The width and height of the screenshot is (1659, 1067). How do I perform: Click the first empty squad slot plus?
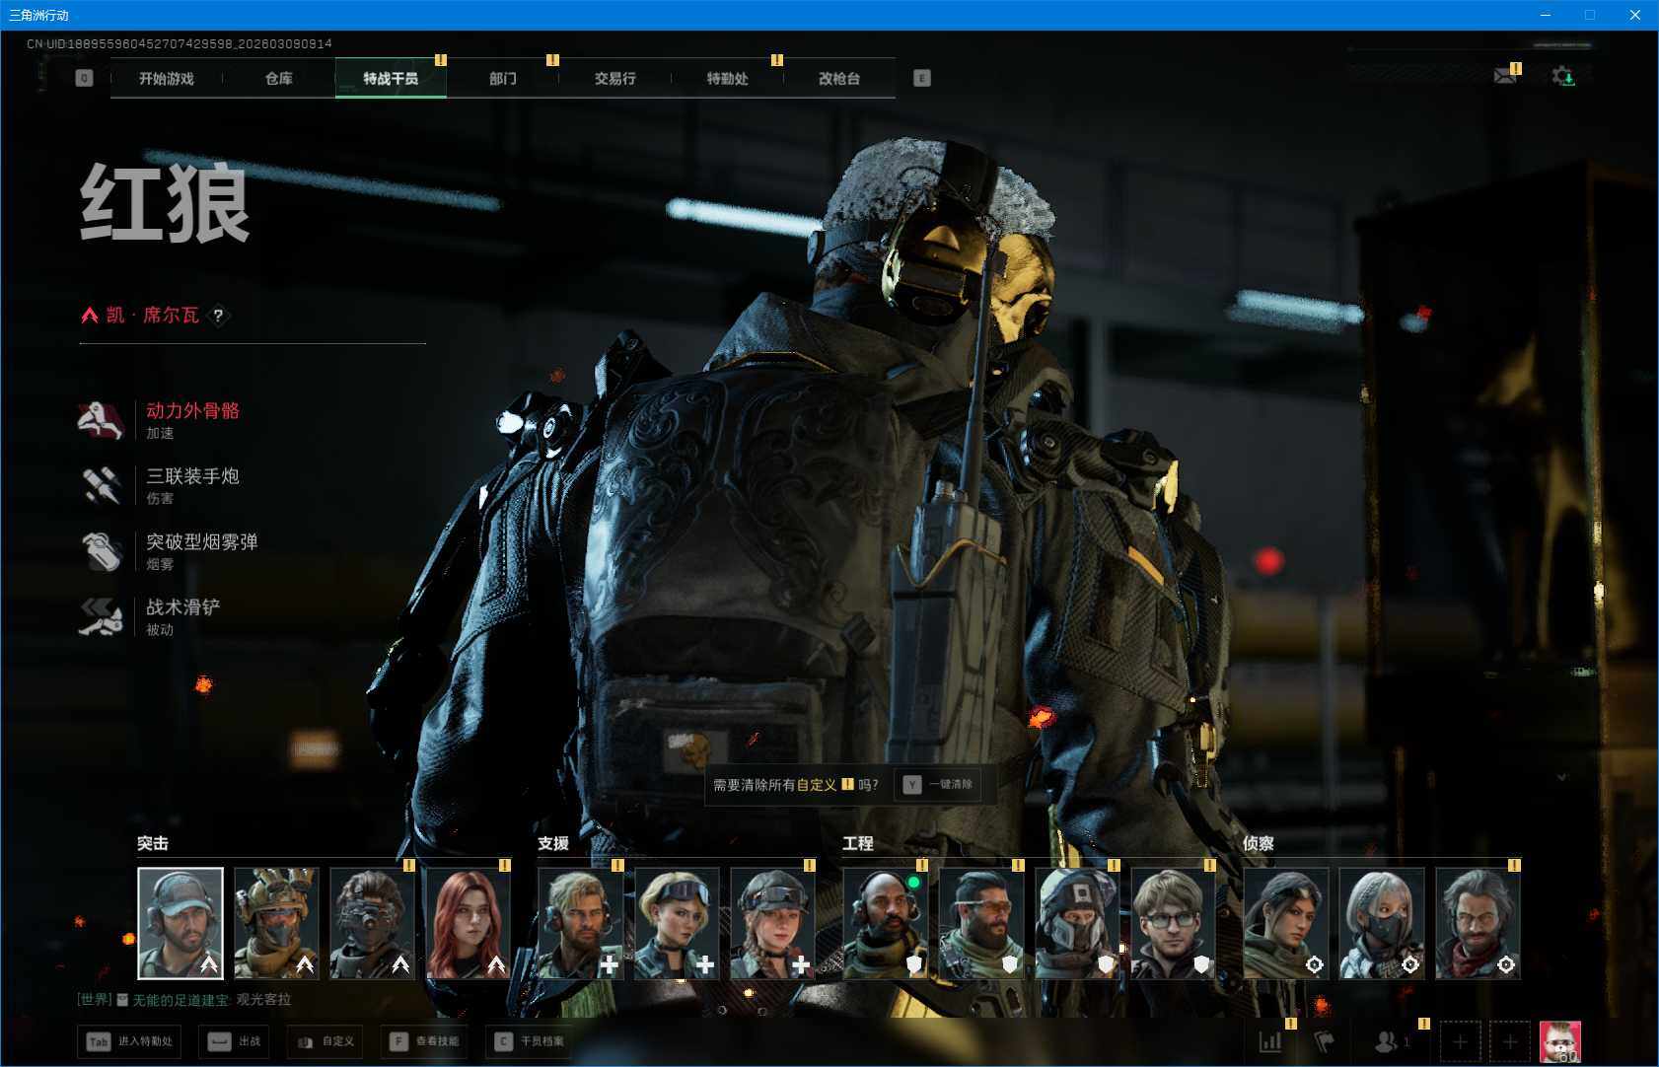(1460, 1041)
